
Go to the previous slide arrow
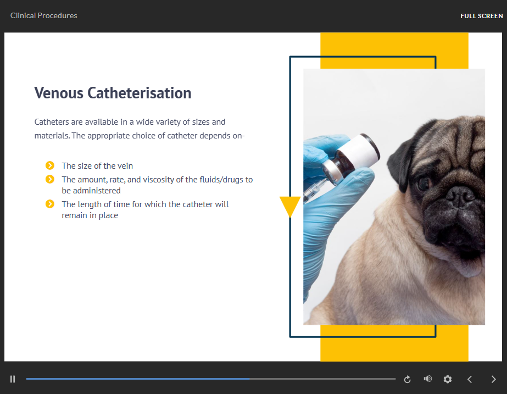coord(470,379)
